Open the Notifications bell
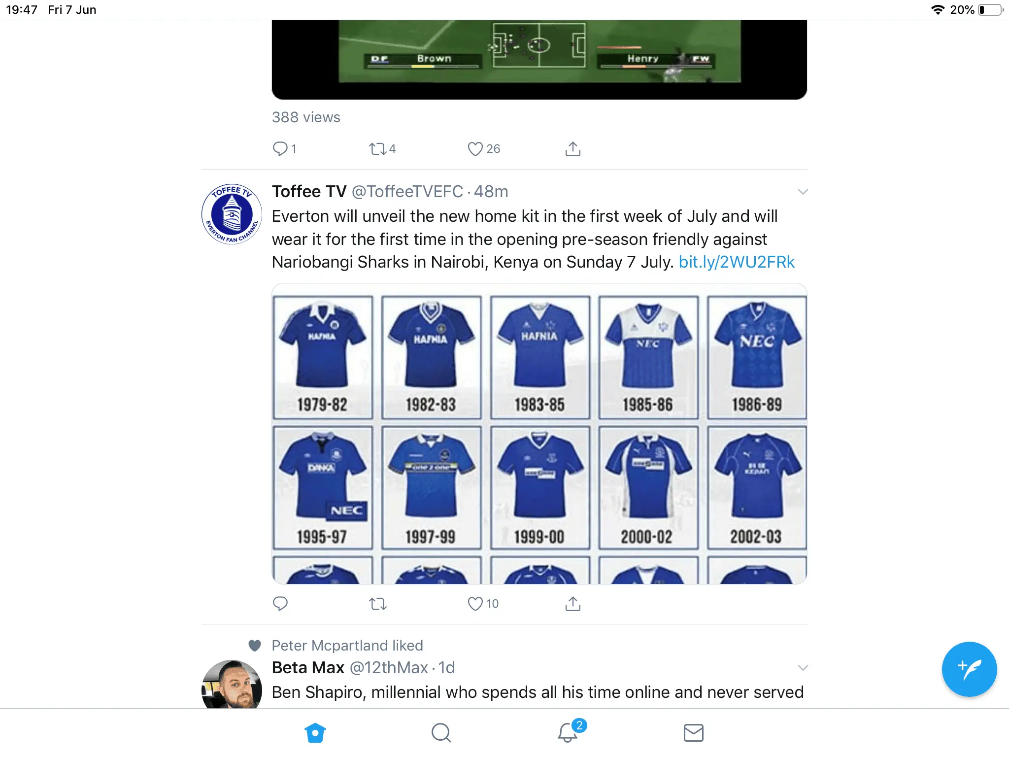This screenshot has width=1009, height=757. tap(568, 732)
